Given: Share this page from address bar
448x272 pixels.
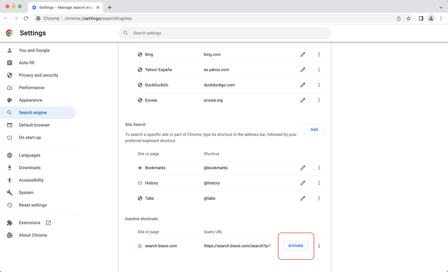Looking at the screenshot, I should point(398,19).
